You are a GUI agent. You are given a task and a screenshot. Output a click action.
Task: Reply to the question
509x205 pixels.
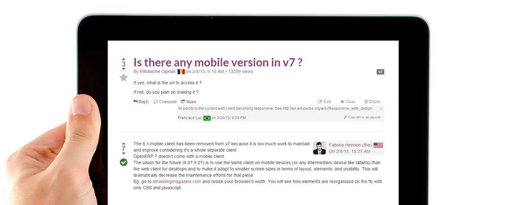click(141, 102)
